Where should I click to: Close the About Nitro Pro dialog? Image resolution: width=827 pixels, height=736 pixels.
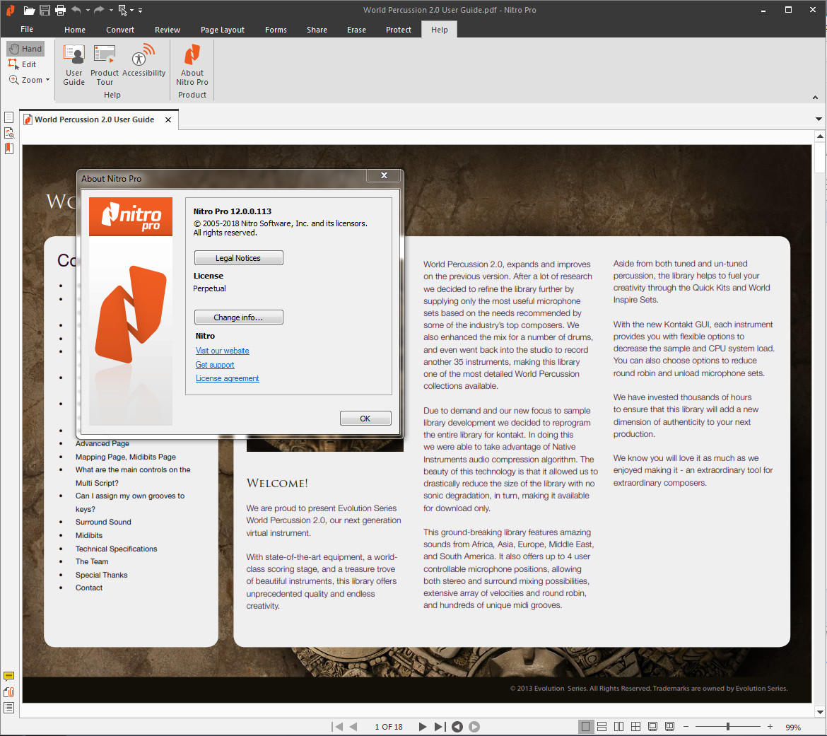click(384, 175)
